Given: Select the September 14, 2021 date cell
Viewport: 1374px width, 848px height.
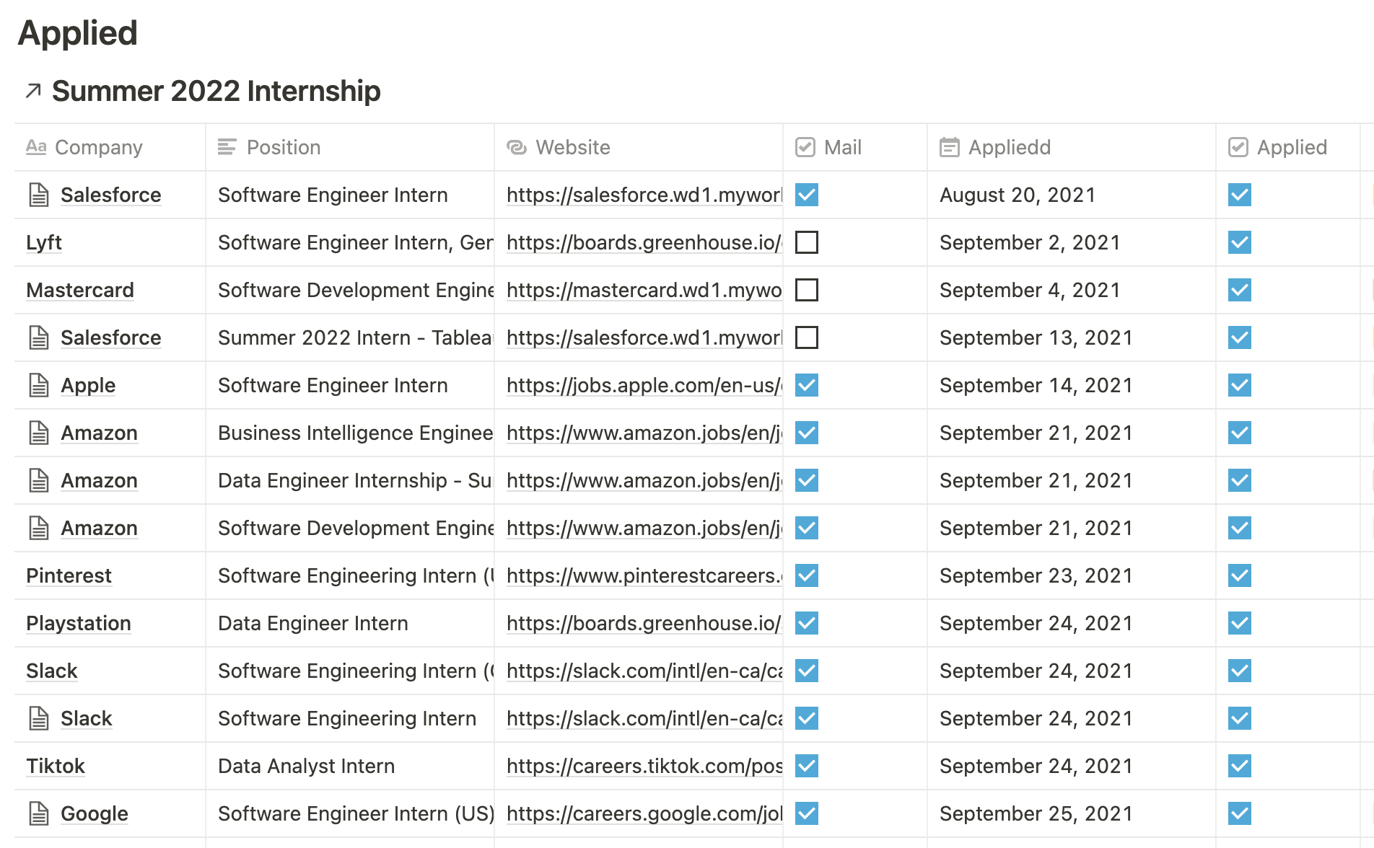Looking at the screenshot, I should pos(1072,385).
